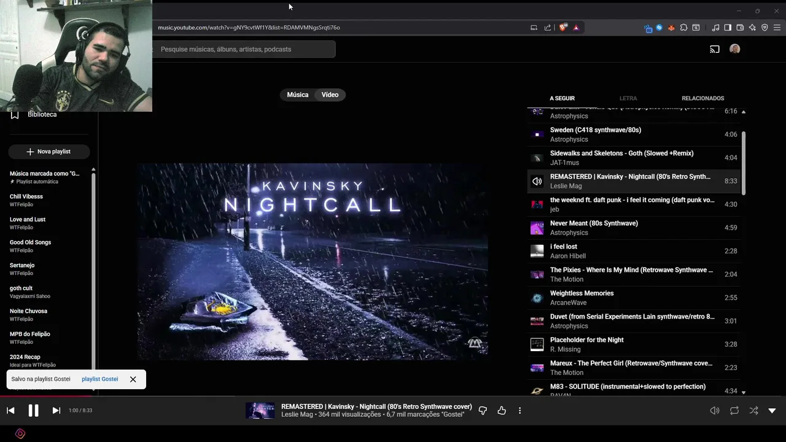Open the cast to device icon
The height and width of the screenshot is (442, 786).
[715, 49]
